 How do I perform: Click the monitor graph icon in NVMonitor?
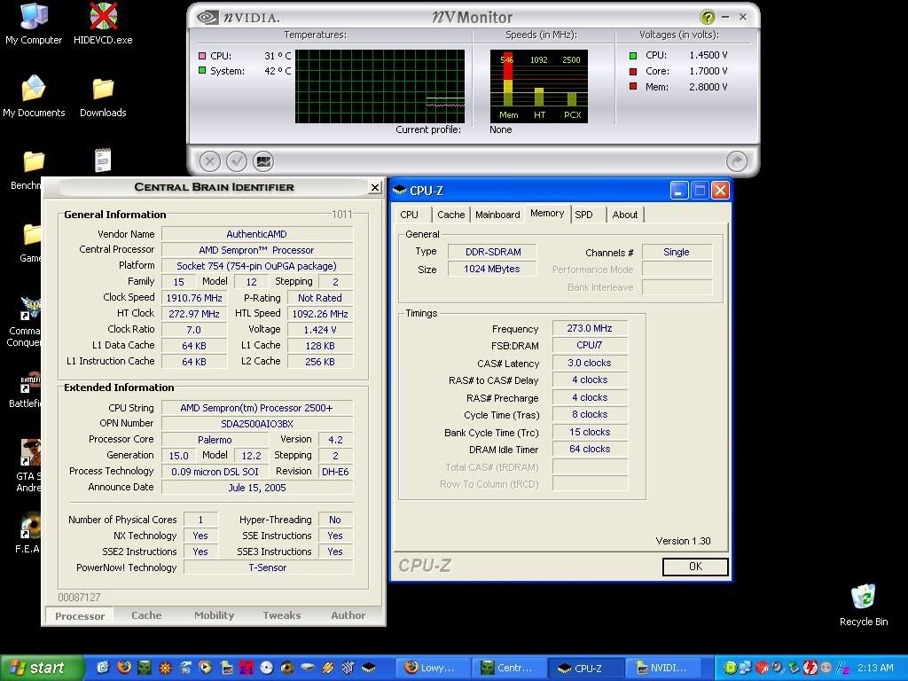coord(263,160)
